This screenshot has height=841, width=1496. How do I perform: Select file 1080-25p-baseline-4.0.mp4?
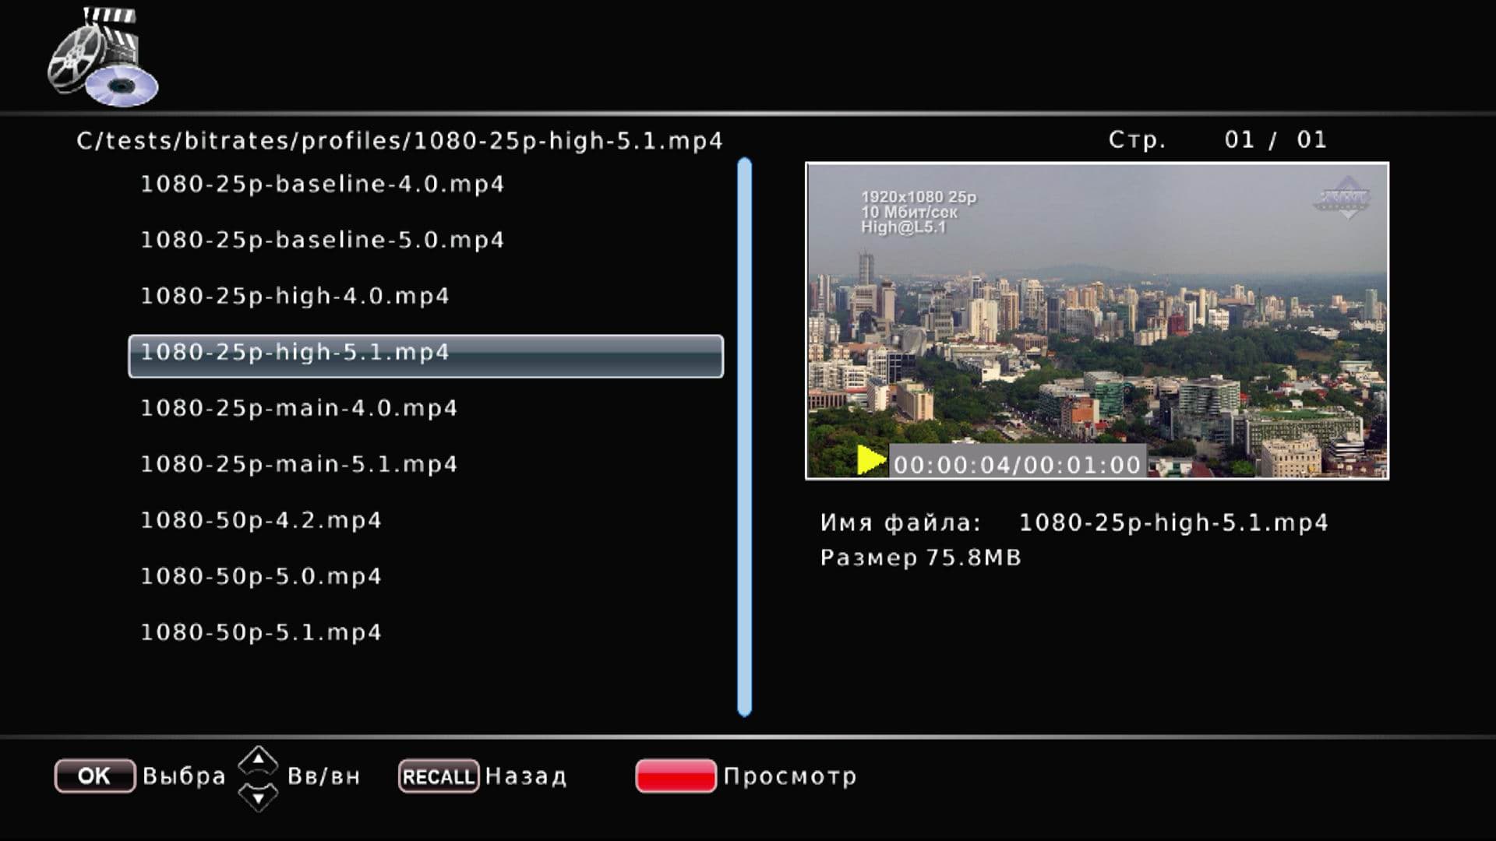(322, 185)
